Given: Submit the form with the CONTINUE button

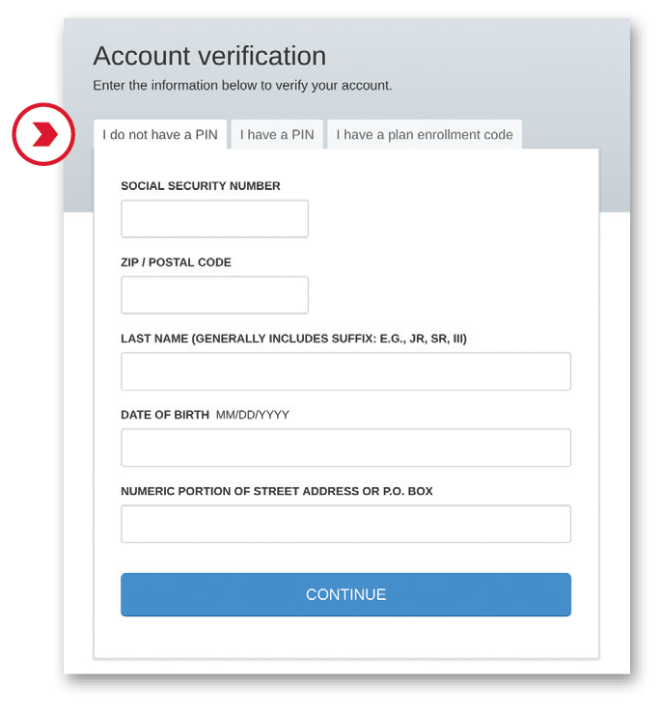Looking at the screenshot, I should click(x=345, y=594).
